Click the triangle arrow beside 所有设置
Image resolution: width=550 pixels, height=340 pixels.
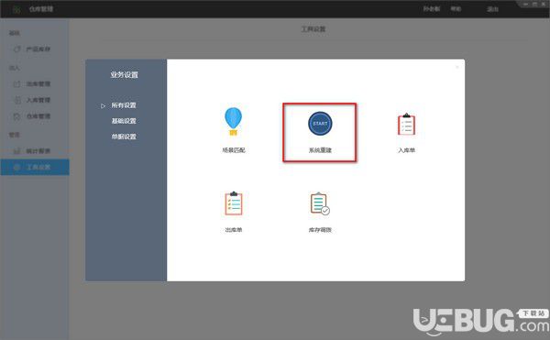click(x=103, y=105)
